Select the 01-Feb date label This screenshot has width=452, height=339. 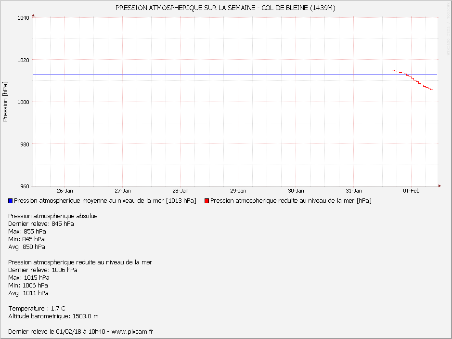[411, 191]
